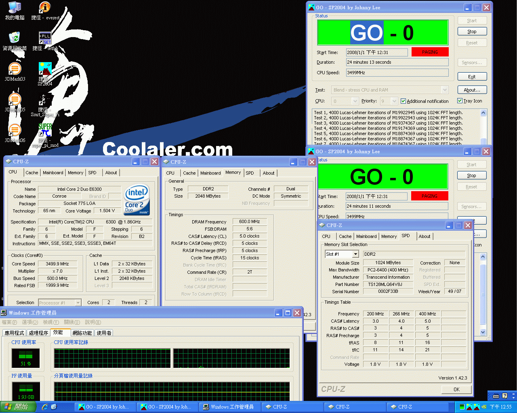Click scroll-down arrow in the lower SP2004 window
Viewport: 517px width, 413px height.
click(483, 332)
